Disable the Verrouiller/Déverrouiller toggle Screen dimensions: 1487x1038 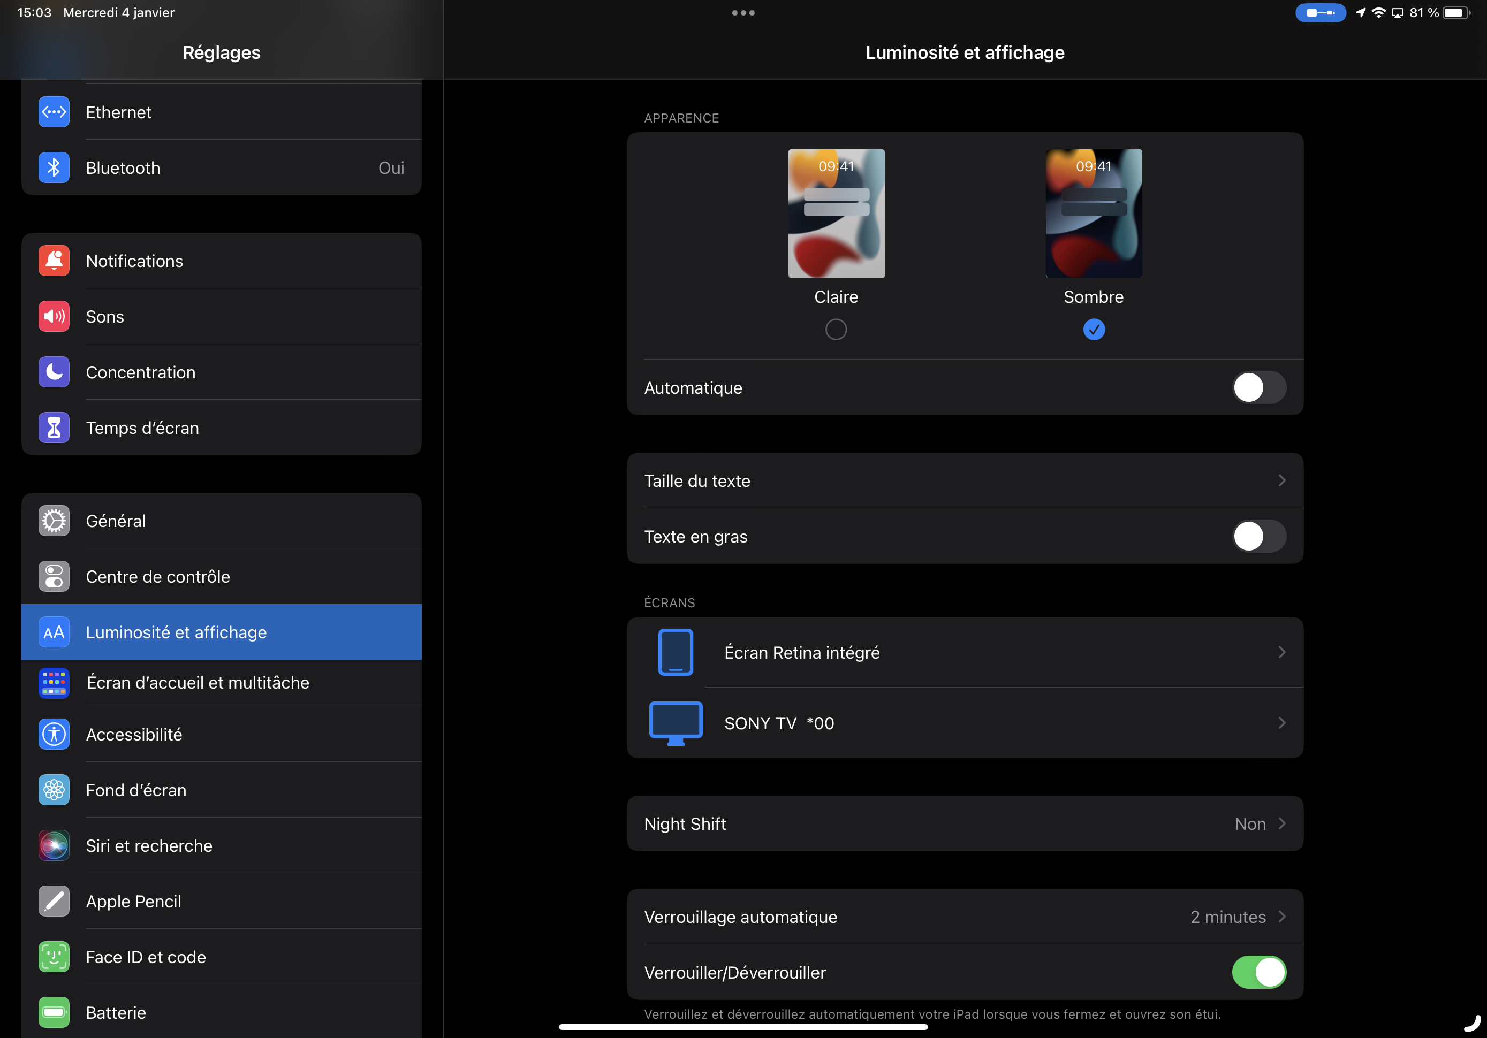click(1258, 972)
